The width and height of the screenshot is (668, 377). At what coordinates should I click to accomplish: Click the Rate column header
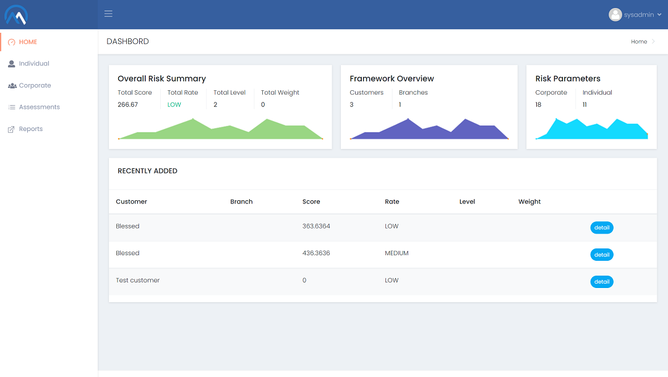tap(392, 201)
